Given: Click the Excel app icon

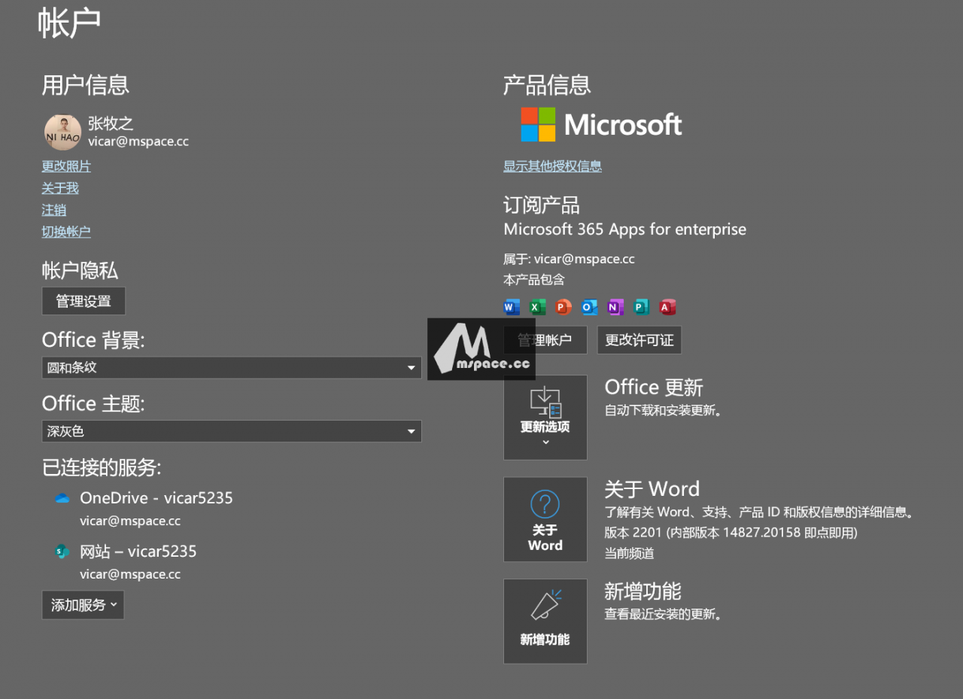Looking at the screenshot, I should coord(537,307).
